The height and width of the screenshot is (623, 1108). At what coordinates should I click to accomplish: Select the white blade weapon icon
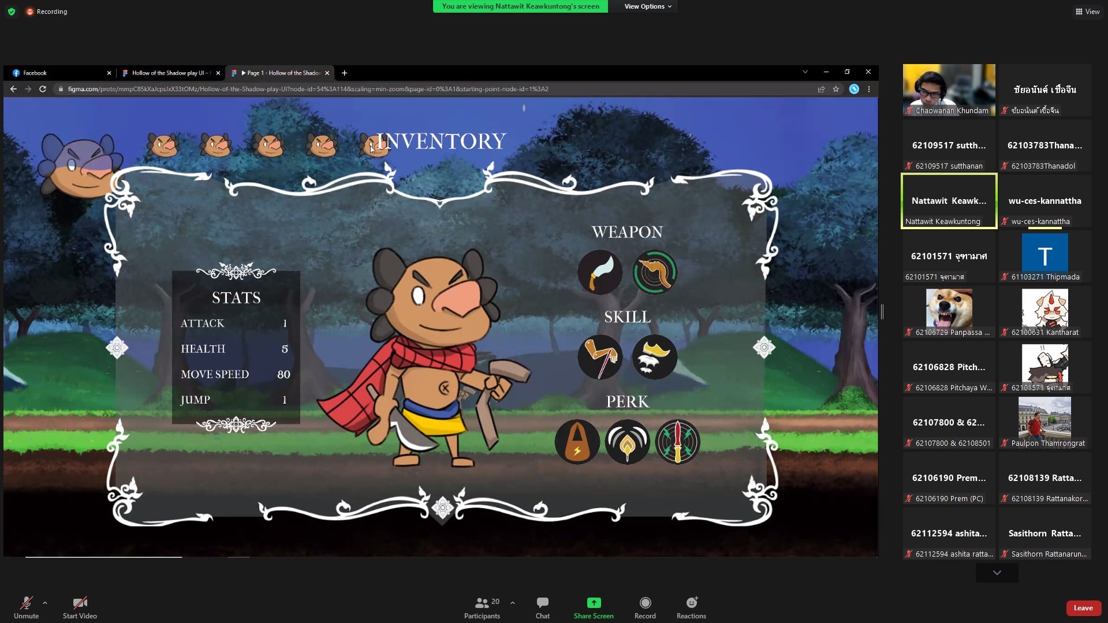(x=600, y=272)
